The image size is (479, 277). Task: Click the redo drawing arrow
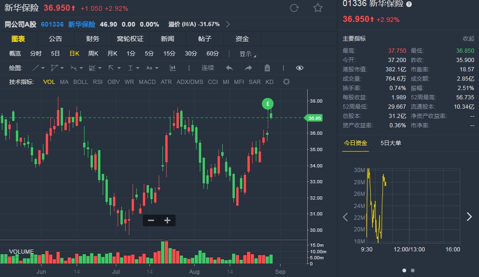tap(248, 68)
